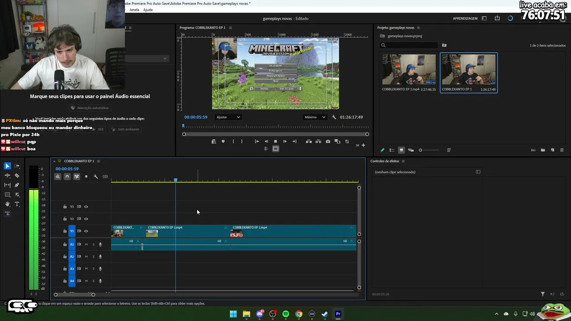Step forward one frame in Program Monitor
571x321 pixels.
click(285, 141)
